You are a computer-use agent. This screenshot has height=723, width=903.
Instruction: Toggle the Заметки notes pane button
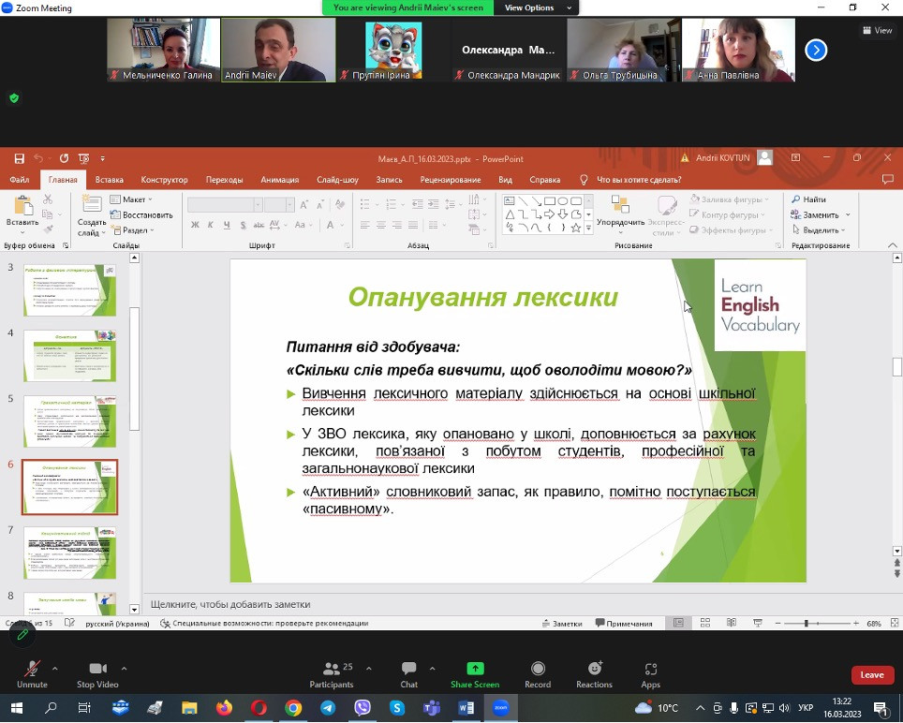[561, 624]
